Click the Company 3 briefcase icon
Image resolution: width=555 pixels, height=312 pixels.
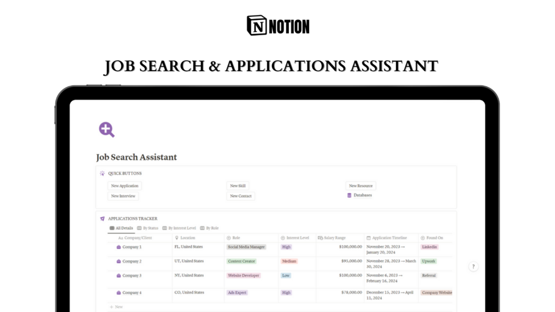click(x=119, y=275)
